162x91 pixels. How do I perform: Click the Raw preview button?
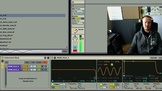pyautogui.click(x=65, y=51)
